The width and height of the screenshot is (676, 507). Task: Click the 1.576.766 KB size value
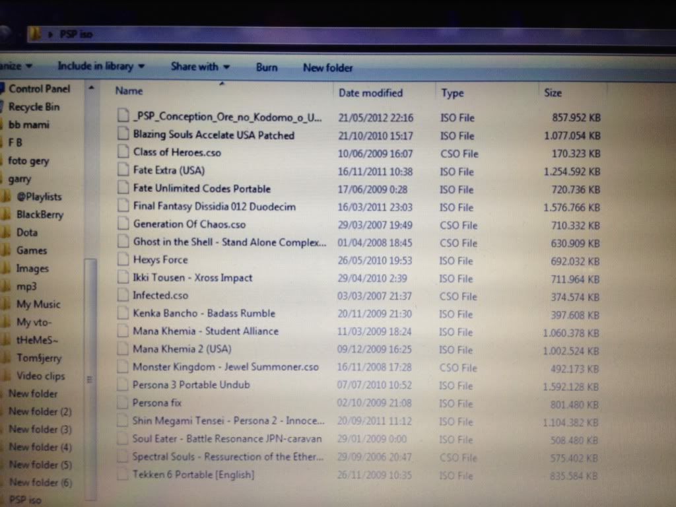click(x=572, y=208)
